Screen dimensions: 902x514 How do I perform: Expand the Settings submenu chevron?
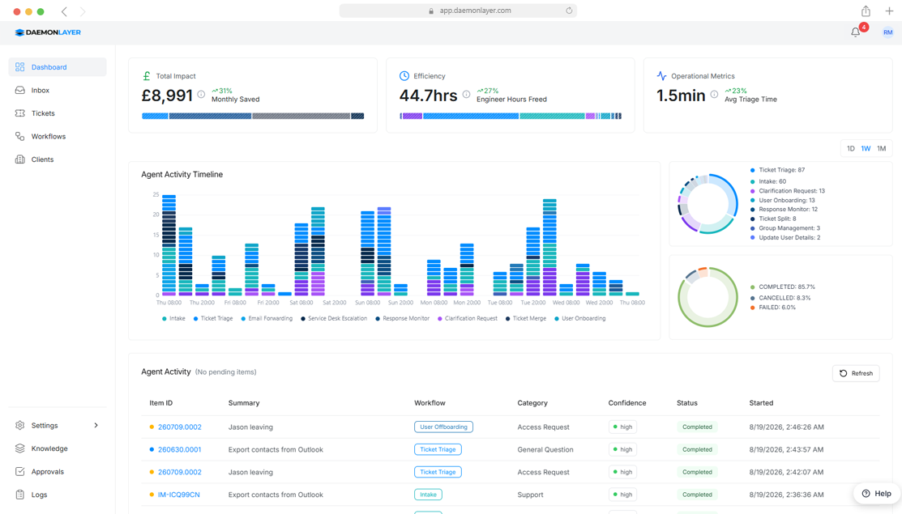click(96, 425)
